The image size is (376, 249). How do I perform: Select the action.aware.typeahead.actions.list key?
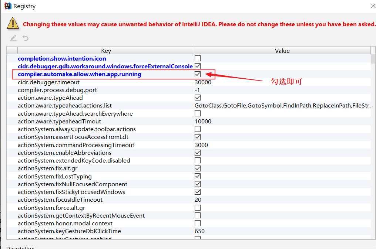pos(65,106)
